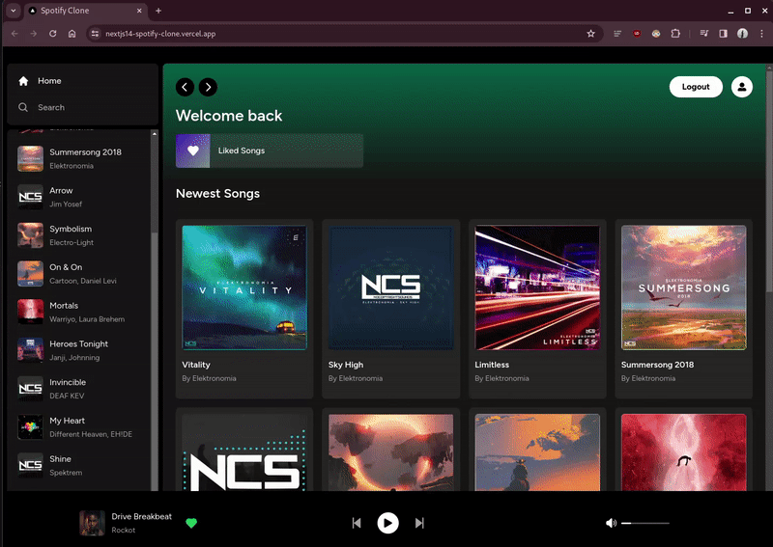Open the tab search dropdown arrow
The height and width of the screenshot is (547, 773).
point(14,11)
